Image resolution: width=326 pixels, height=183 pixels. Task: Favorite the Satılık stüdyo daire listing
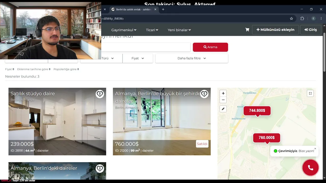(x=100, y=94)
